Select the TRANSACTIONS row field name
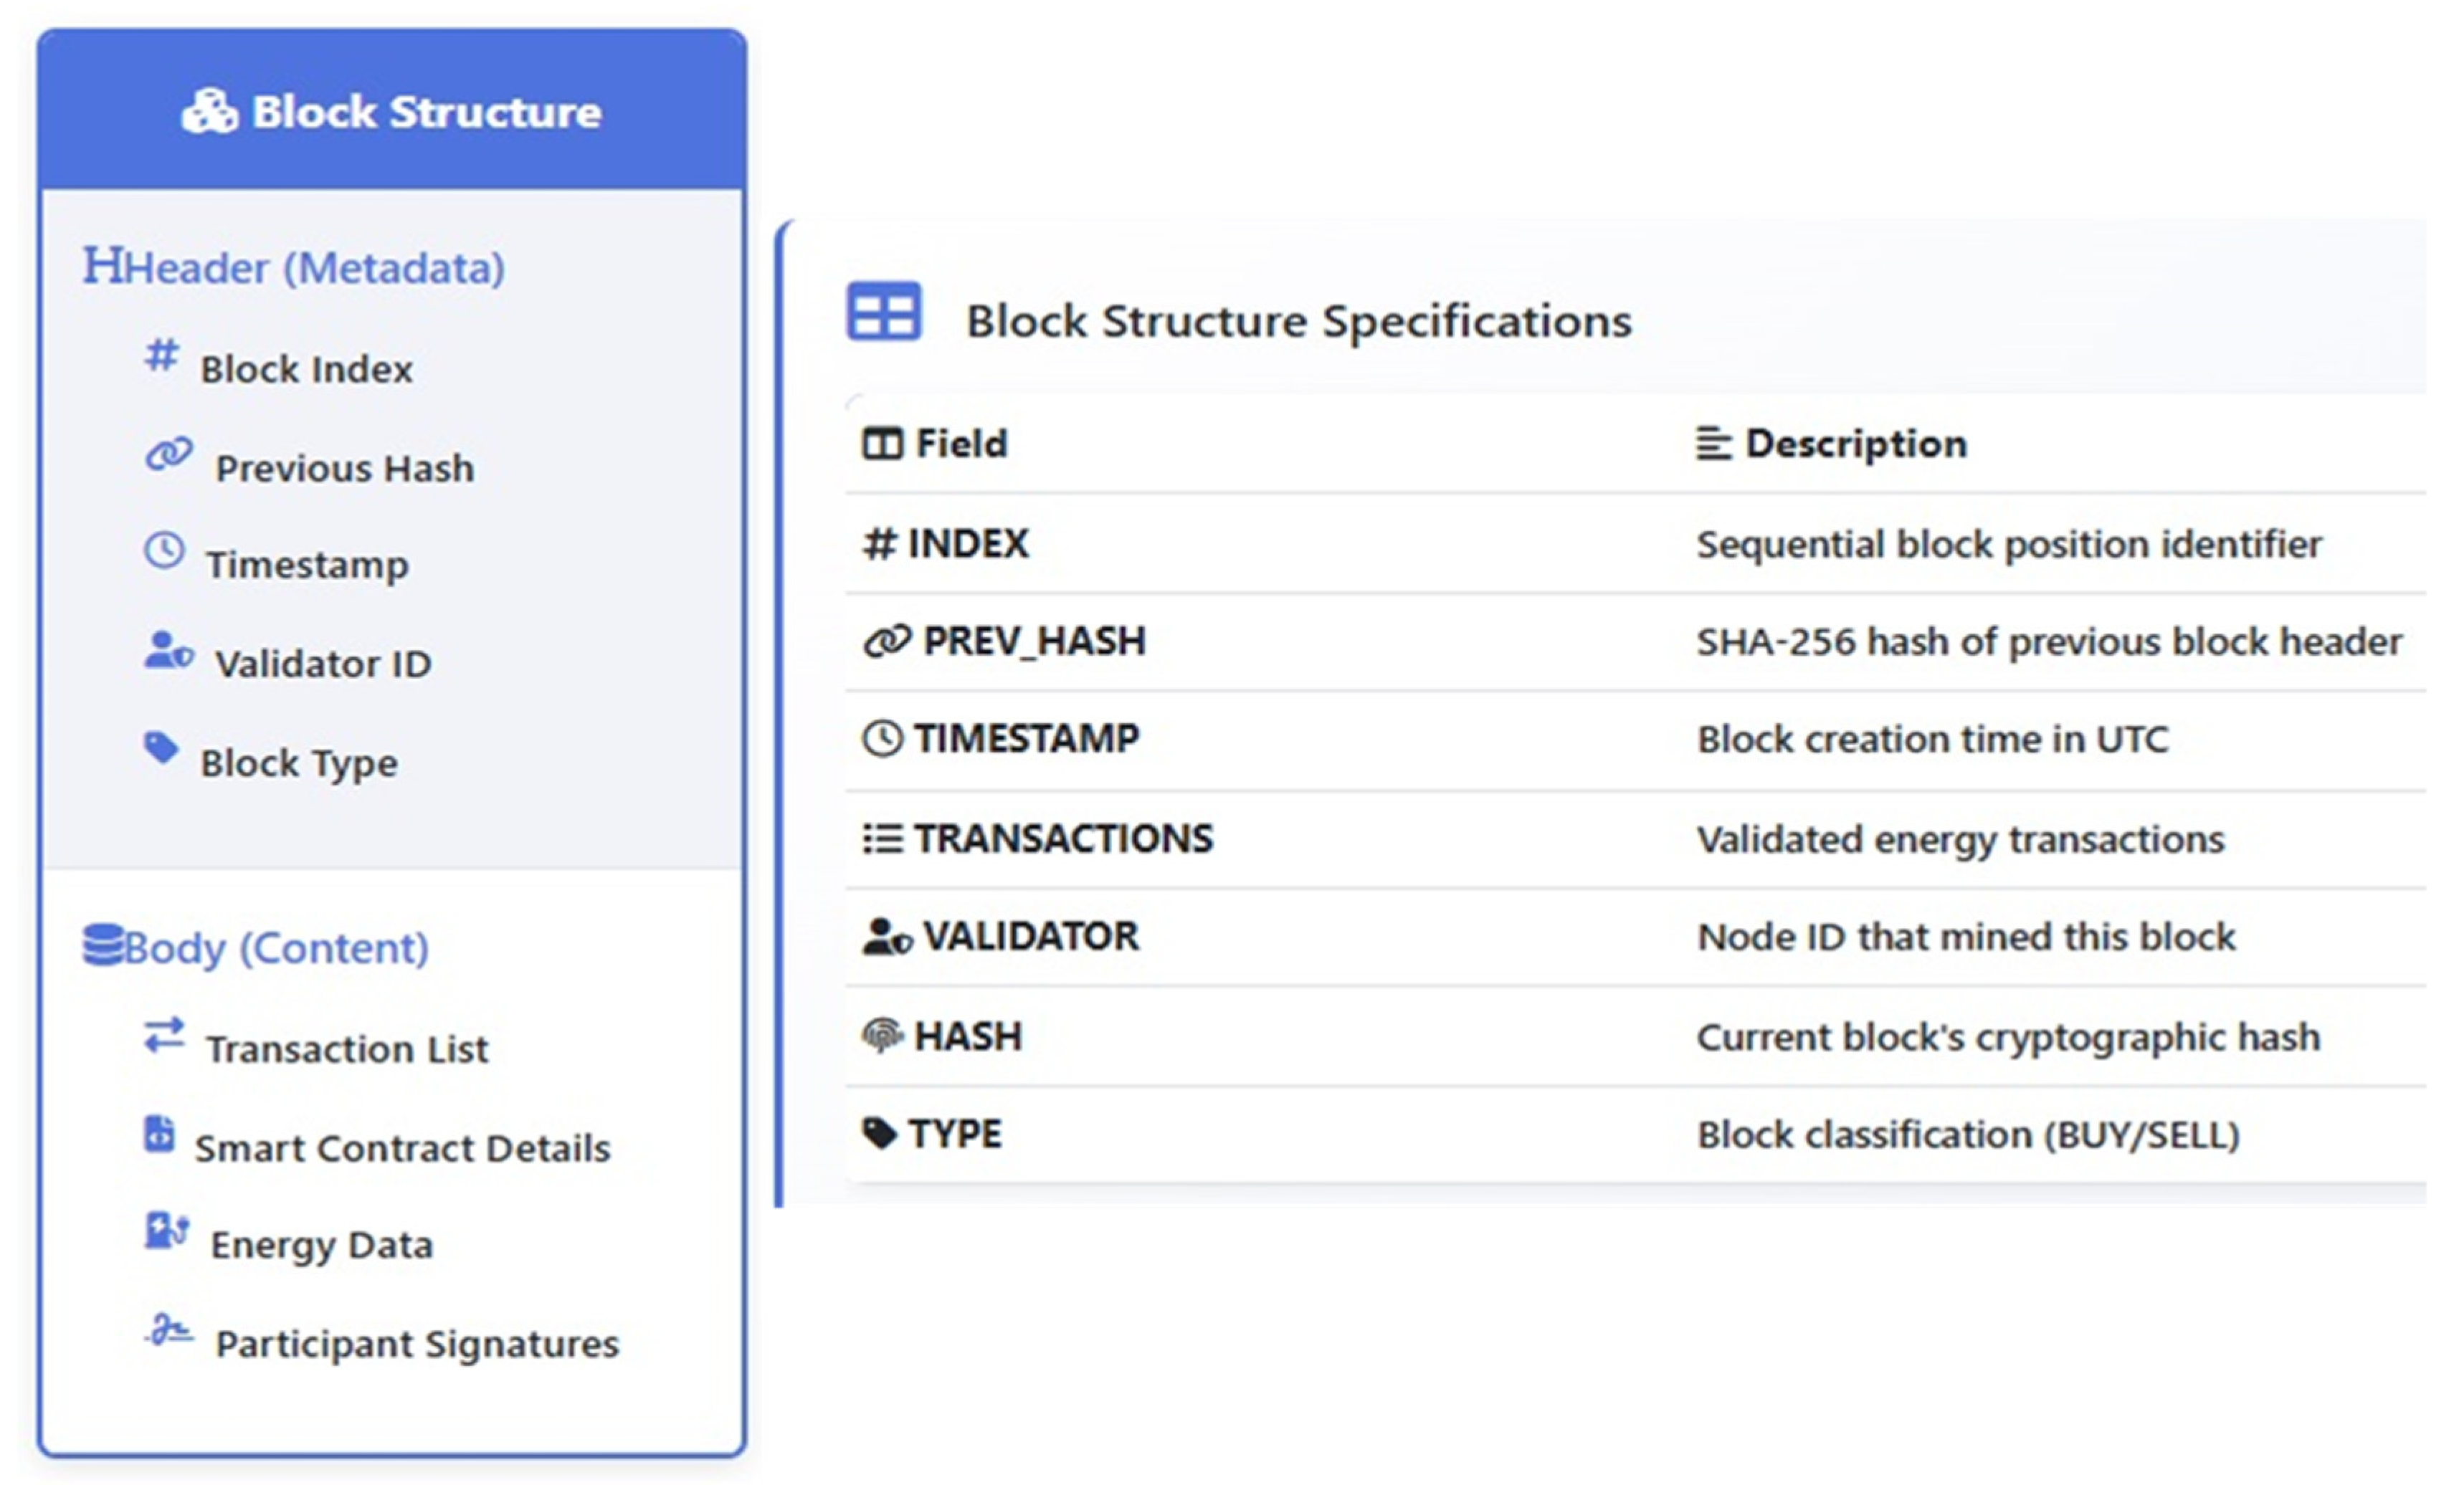 [1063, 838]
